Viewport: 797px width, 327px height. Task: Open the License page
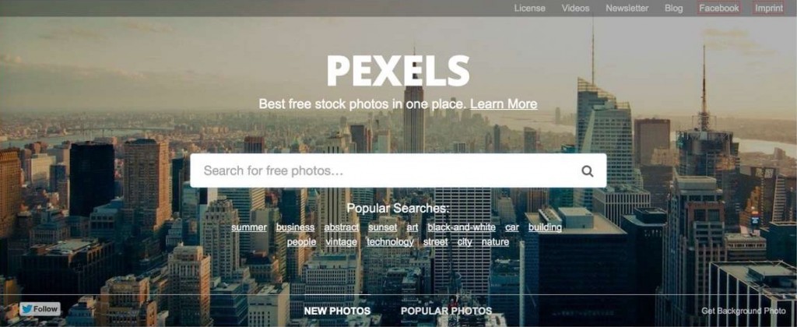pos(529,8)
